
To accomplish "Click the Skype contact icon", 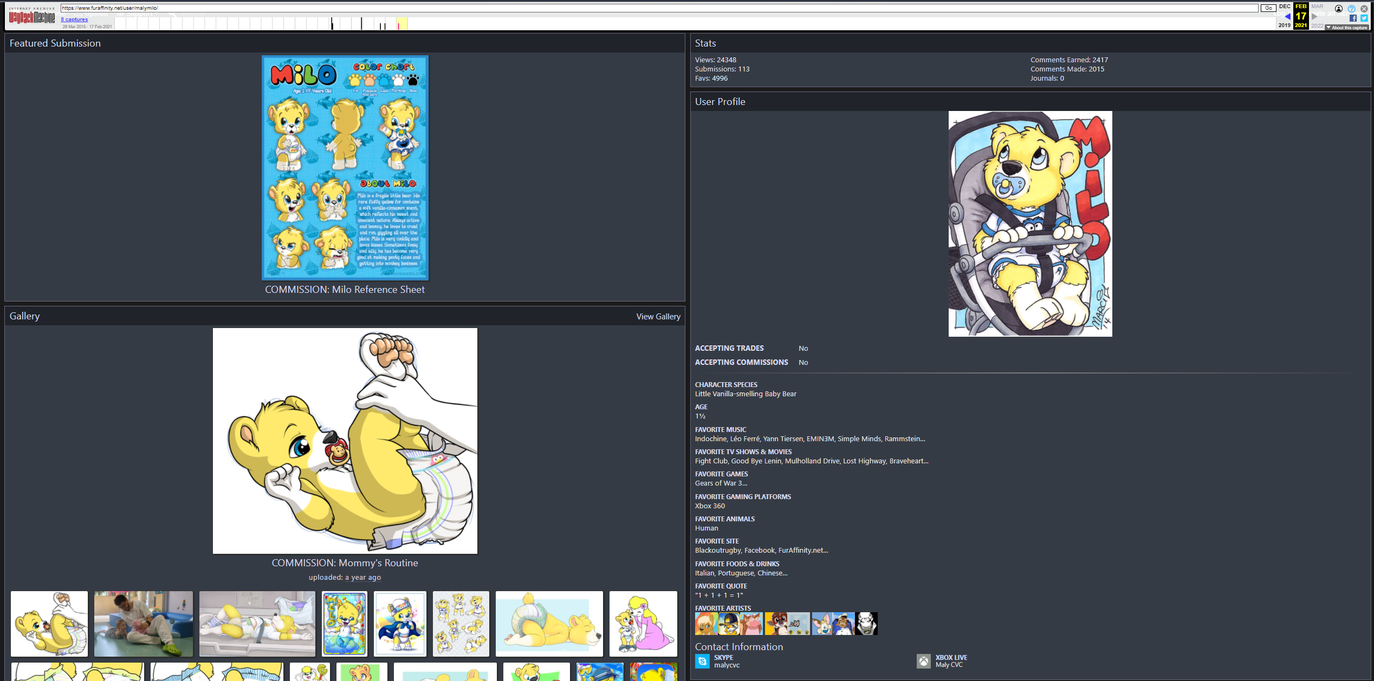I will point(702,661).
